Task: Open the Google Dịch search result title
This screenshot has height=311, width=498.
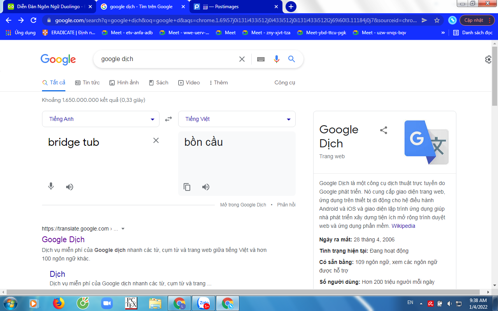Action: click(x=63, y=239)
